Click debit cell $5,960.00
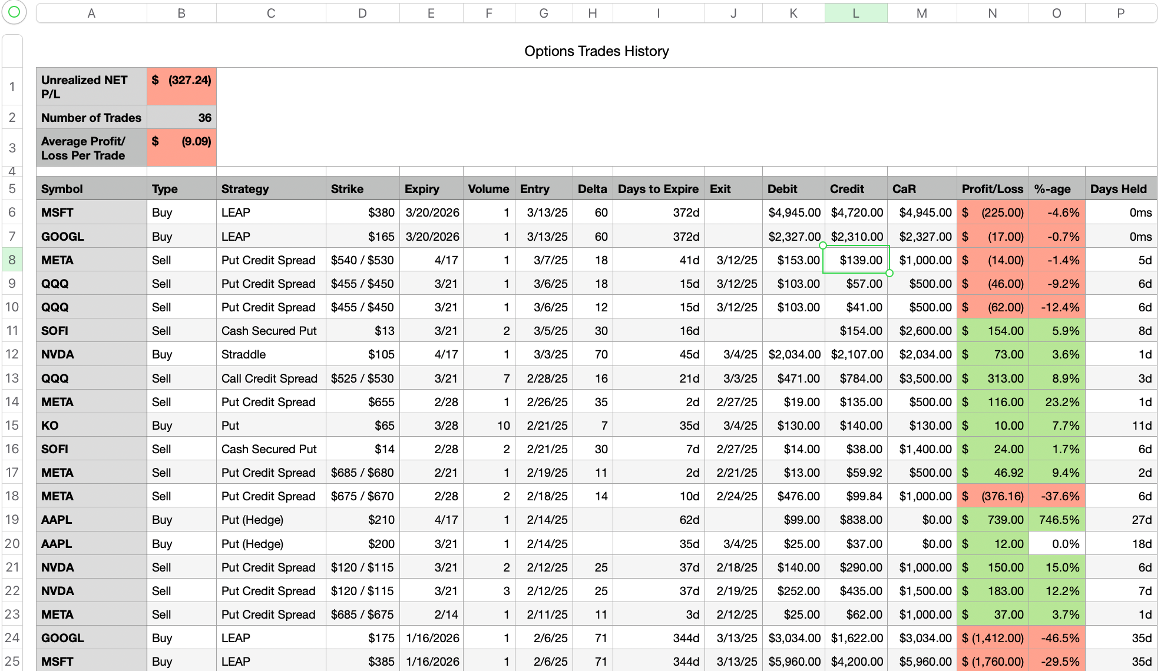Viewport: 1164px width, 671px height. 793,661
